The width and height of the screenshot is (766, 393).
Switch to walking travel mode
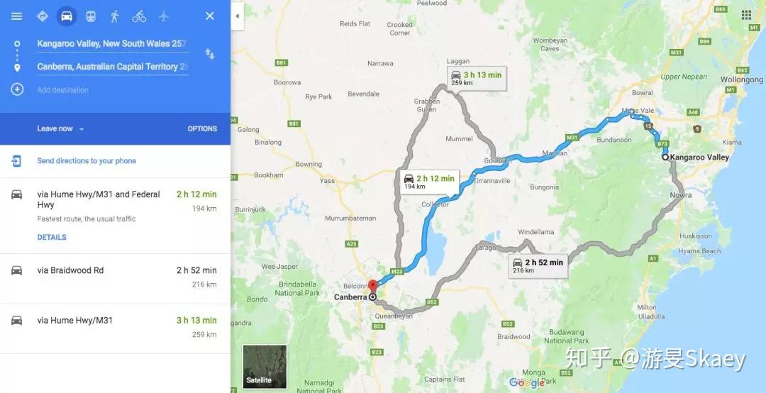(x=115, y=16)
